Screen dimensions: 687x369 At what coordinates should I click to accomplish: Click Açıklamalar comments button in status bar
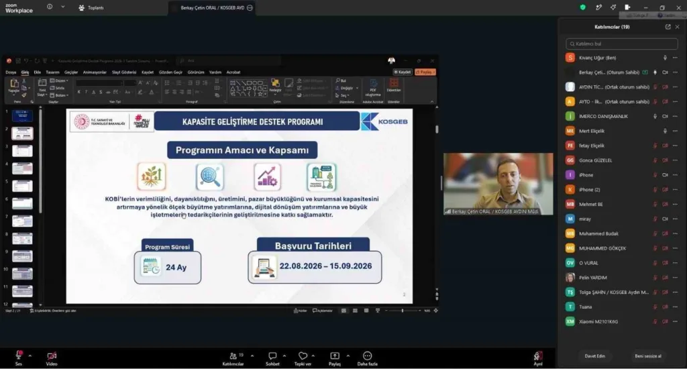[x=323, y=311]
